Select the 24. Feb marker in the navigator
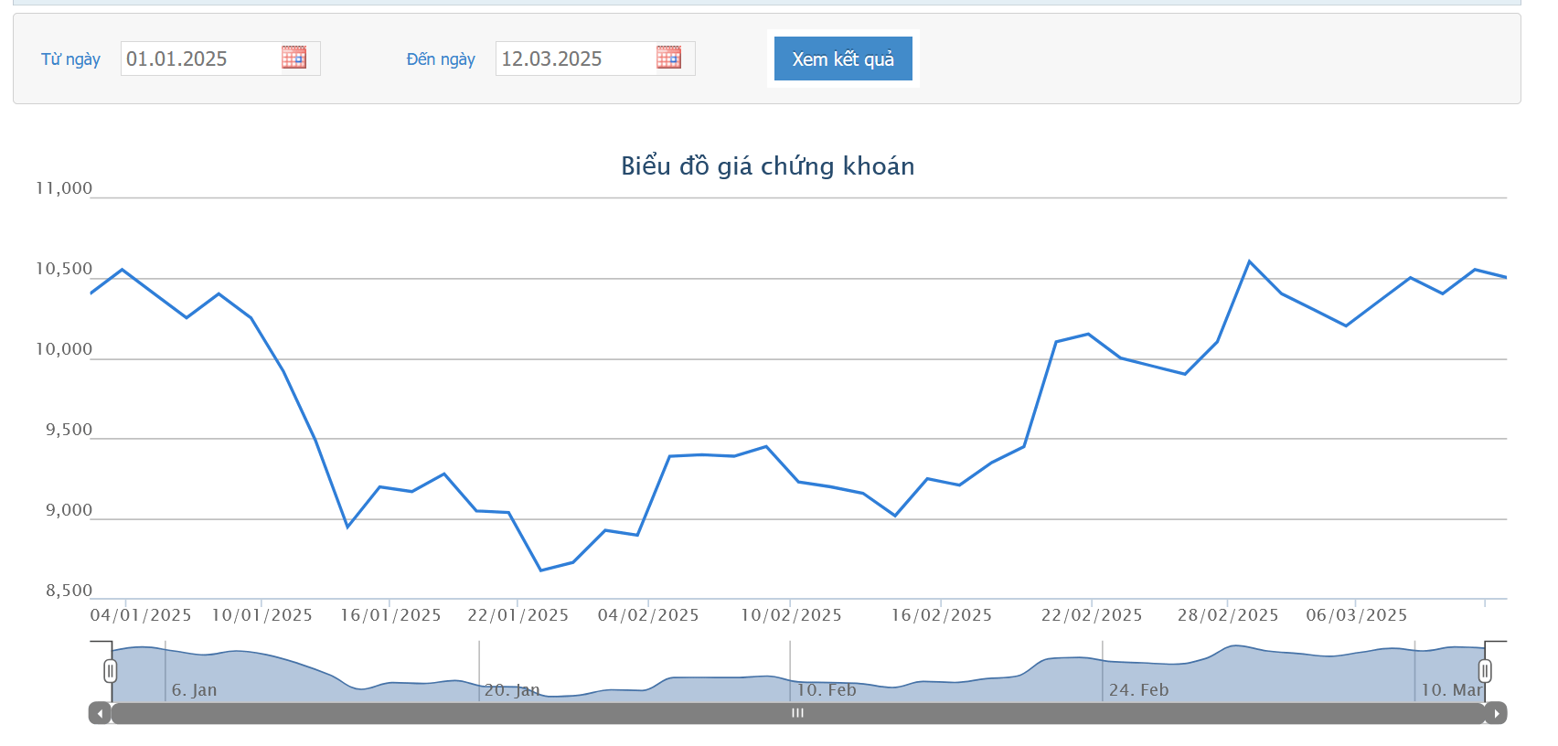1558x746 pixels. point(1138,690)
